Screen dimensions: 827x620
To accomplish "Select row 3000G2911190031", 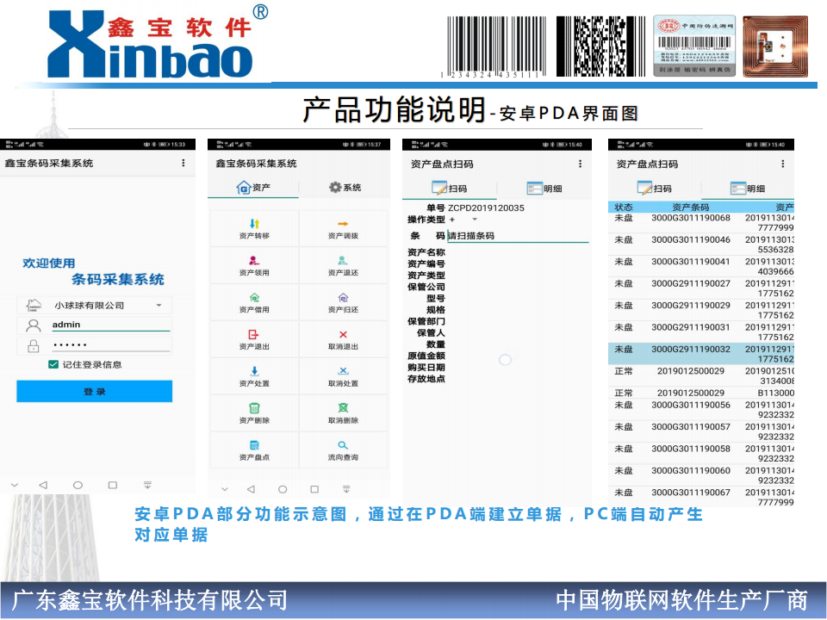I will click(701, 332).
